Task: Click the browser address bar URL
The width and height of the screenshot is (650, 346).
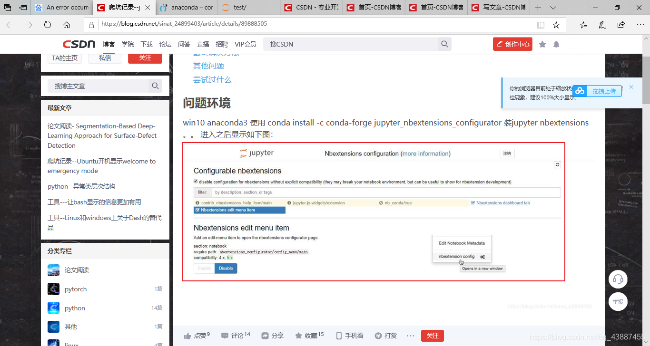Action: (184, 24)
